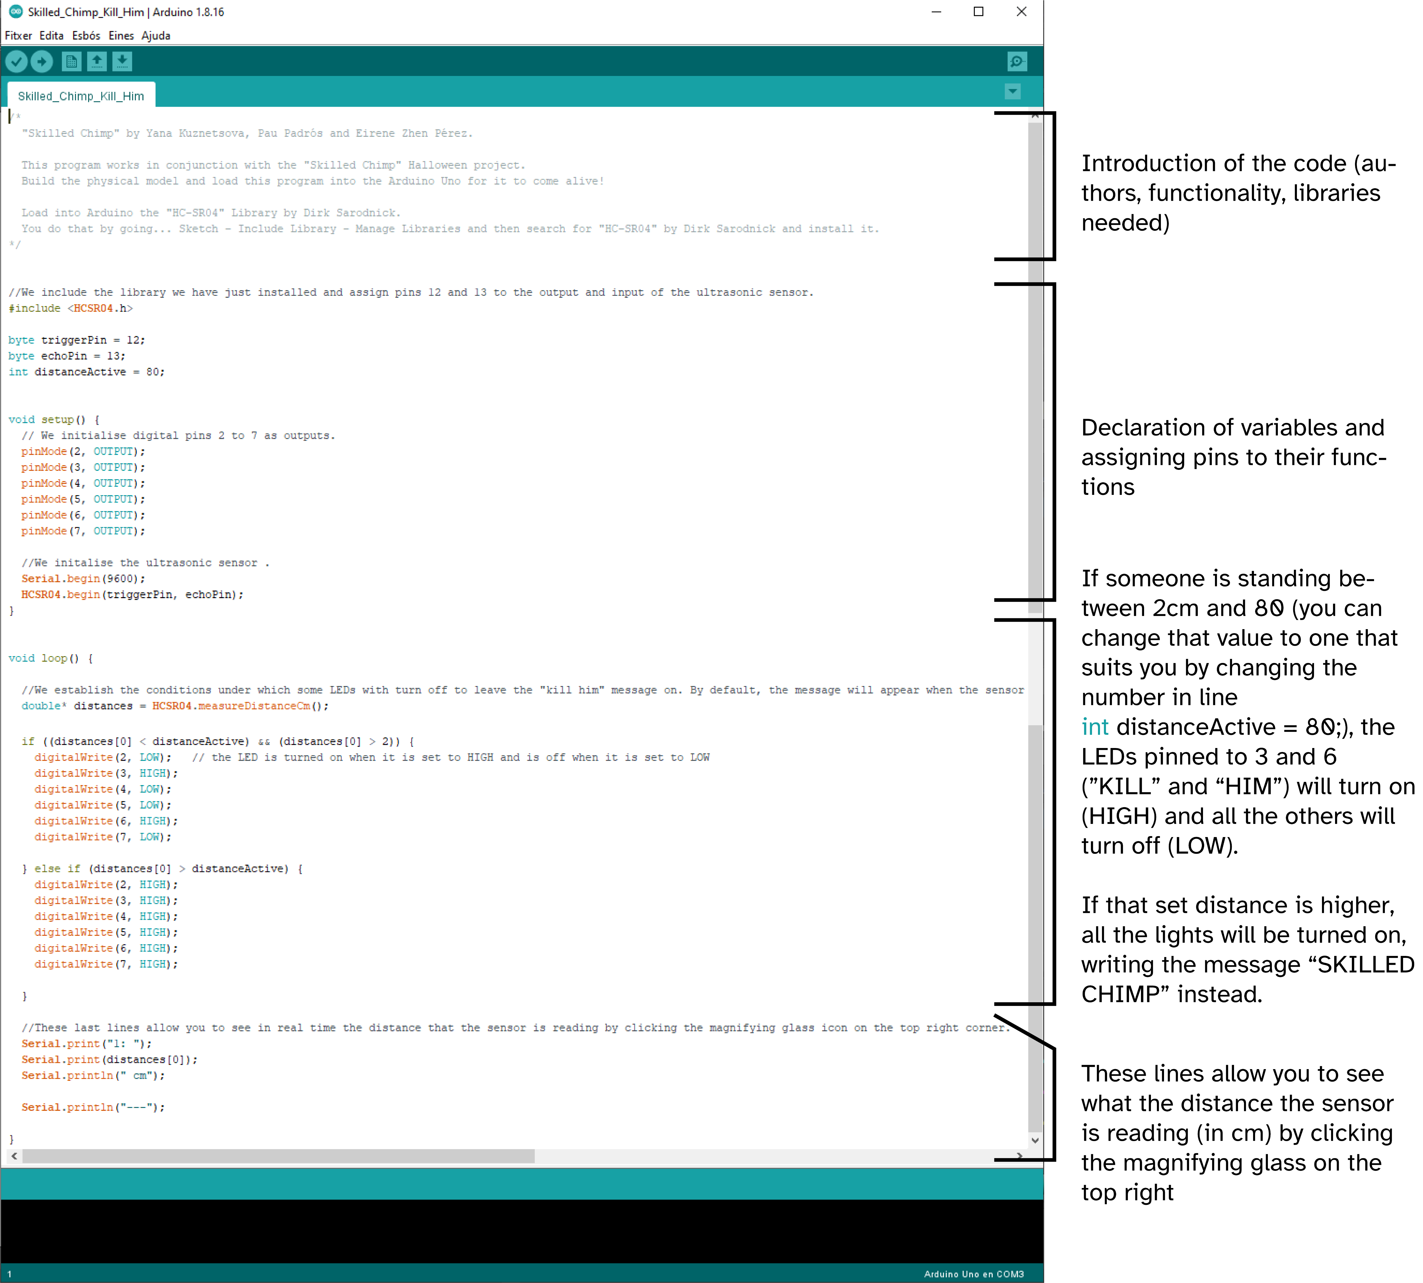Select the Skilled_Chimp_Kill_Him sketch tab

click(81, 96)
